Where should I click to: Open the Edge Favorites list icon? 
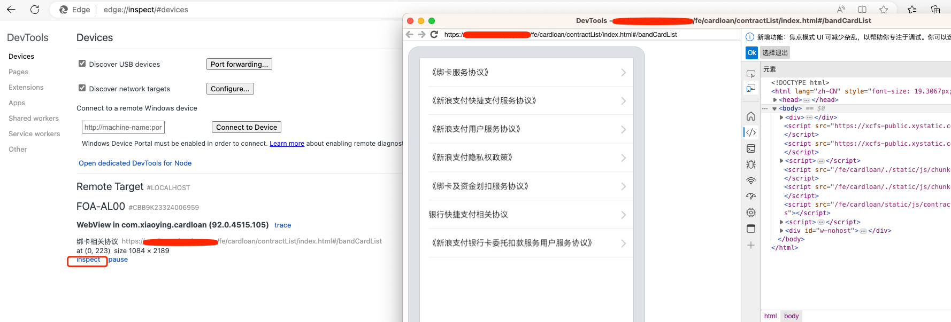[912, 10]
